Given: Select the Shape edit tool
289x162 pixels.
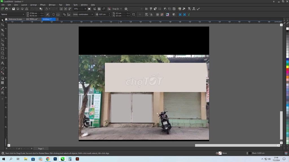Looking at the screenshot, I should [2, 25].
